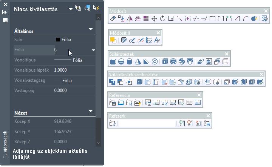This screenshot has width=272, height=167.
Task: Click the Draw Order icon in Módosít II
Action: pyautogui.click(x=113, y=40)
